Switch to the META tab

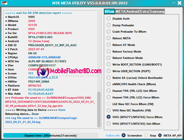[x=121, y=12]
